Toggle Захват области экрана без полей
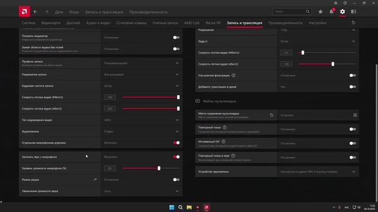Screen dimensions: 378x212 (x=176, y=49)
